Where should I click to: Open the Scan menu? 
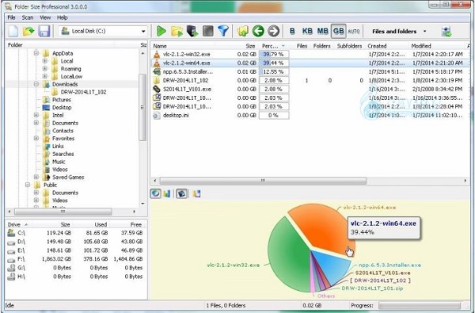pyautogui.click(x=28, y=17)
